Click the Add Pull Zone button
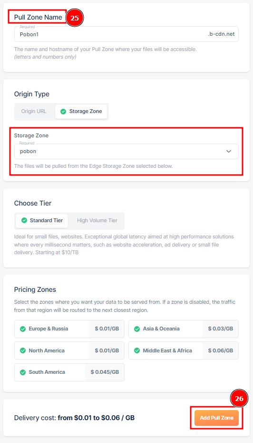This screenshot has width=253, height=443. [x=216, y=418]
